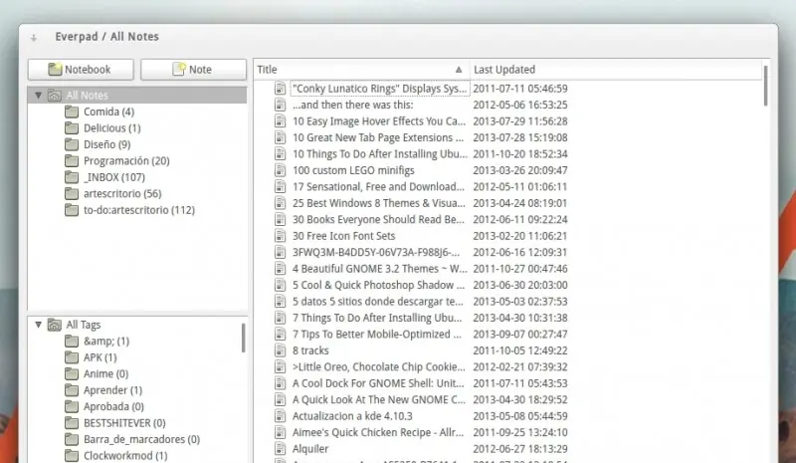
Task: Click the BESTSHITEVER tag folder icon
Action: [x=72, y=423]
